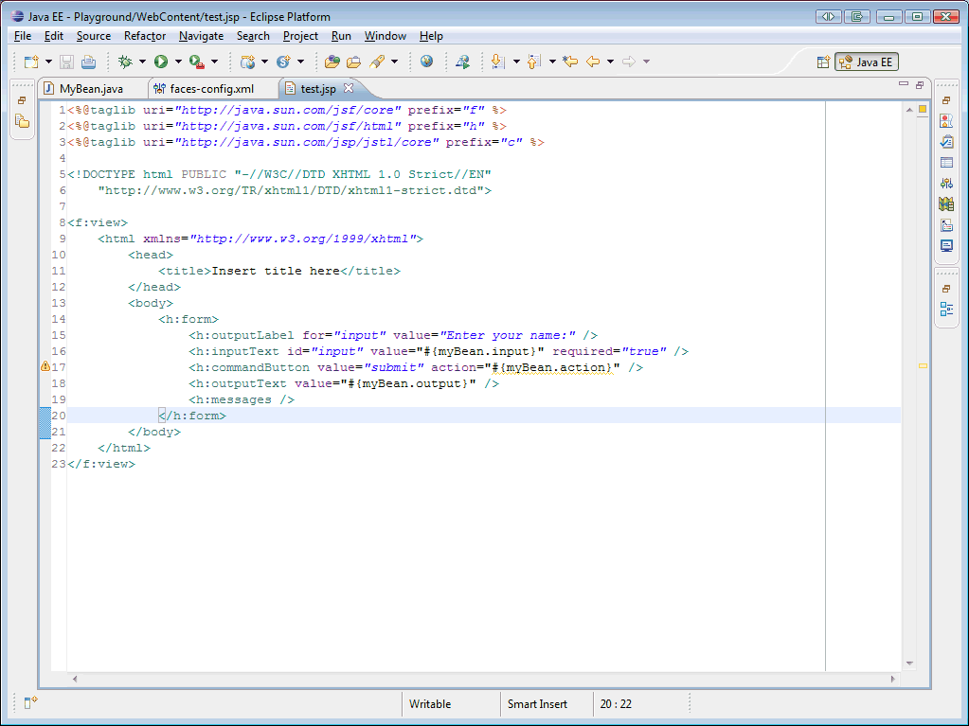Open the Refactor menu
Viewport: 969px width, 726px height.
(x=145, y=36)
